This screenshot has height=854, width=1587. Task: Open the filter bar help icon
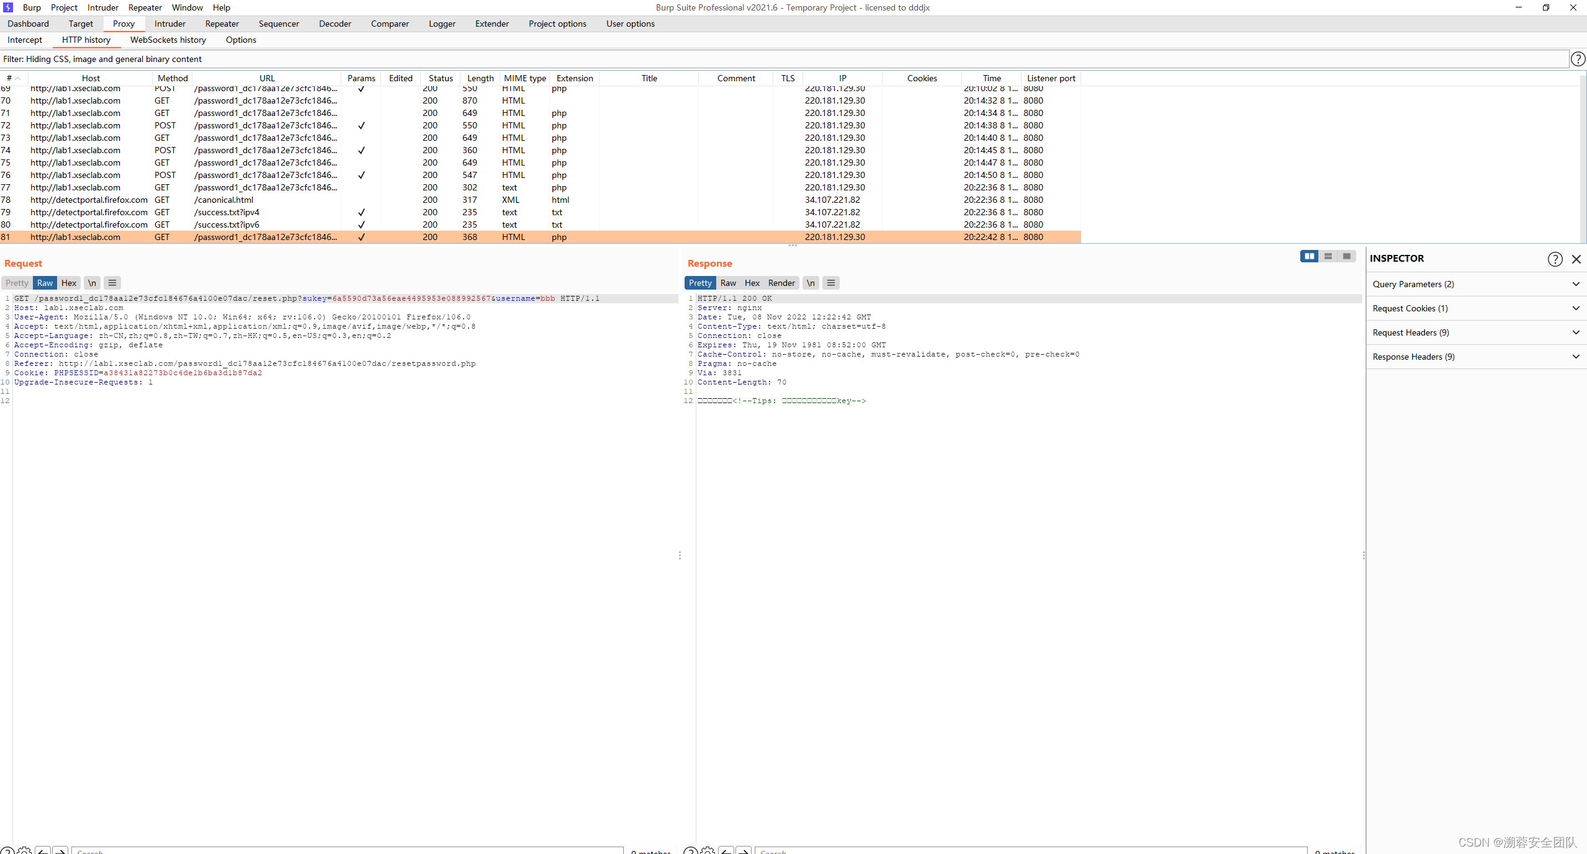(x=1578, y=59)
